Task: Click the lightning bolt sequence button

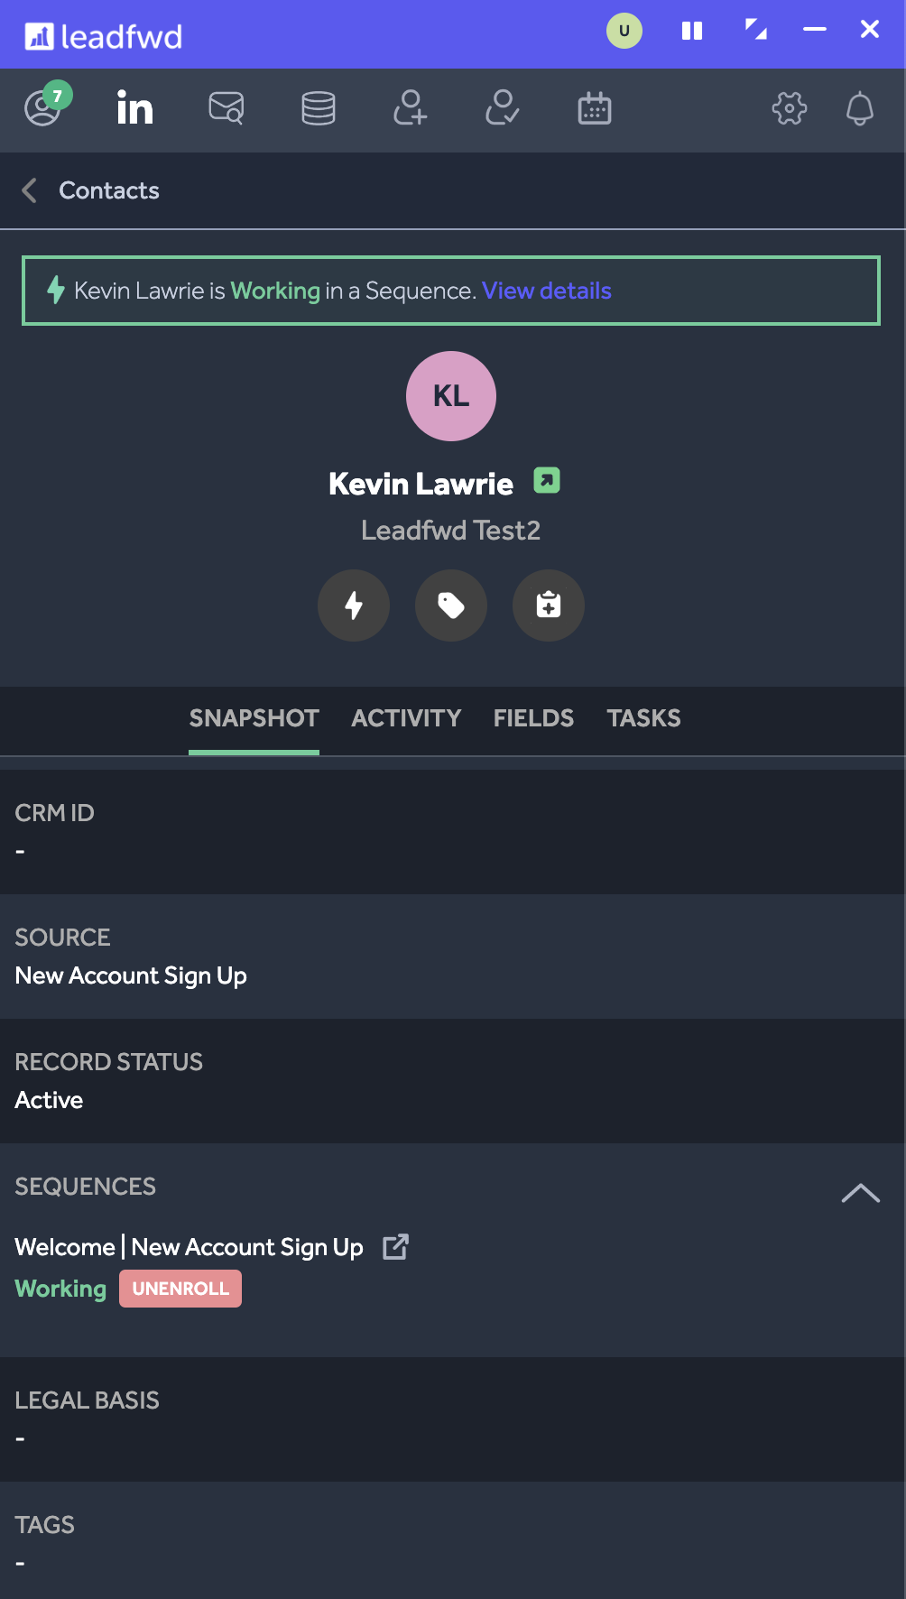Action: point(354,605)
